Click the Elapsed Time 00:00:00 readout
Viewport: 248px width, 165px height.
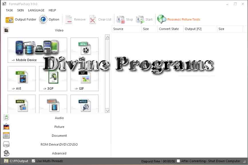point(158,161)
